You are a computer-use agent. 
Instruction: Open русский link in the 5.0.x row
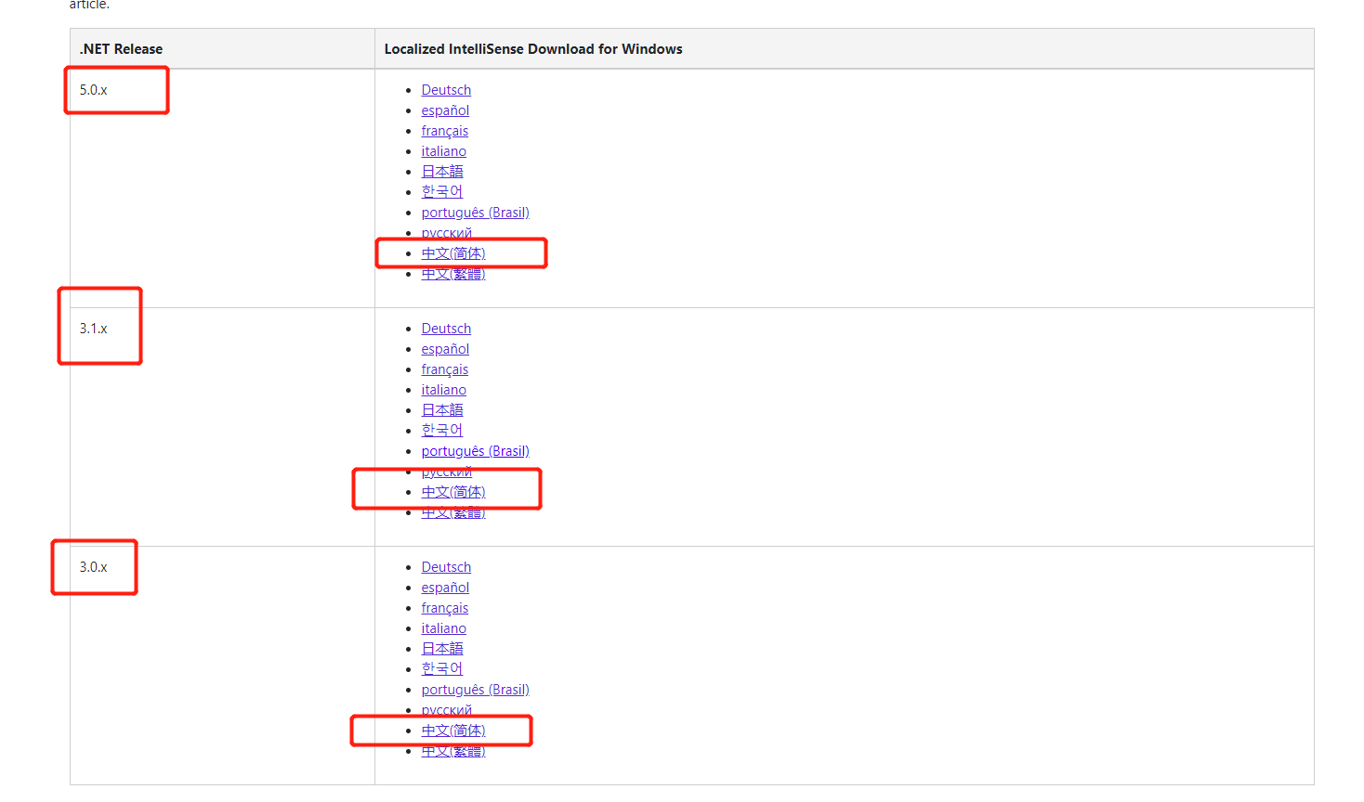coord(446,232)
